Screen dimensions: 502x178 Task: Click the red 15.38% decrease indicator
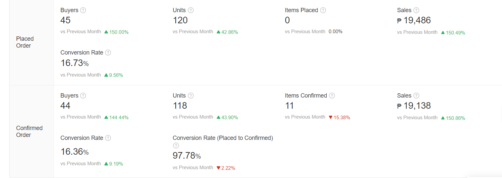click(x=339, y=118)
